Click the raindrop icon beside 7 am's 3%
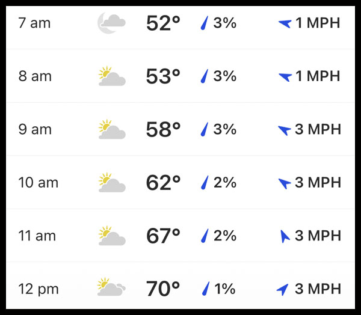 (x=205, y=23)
